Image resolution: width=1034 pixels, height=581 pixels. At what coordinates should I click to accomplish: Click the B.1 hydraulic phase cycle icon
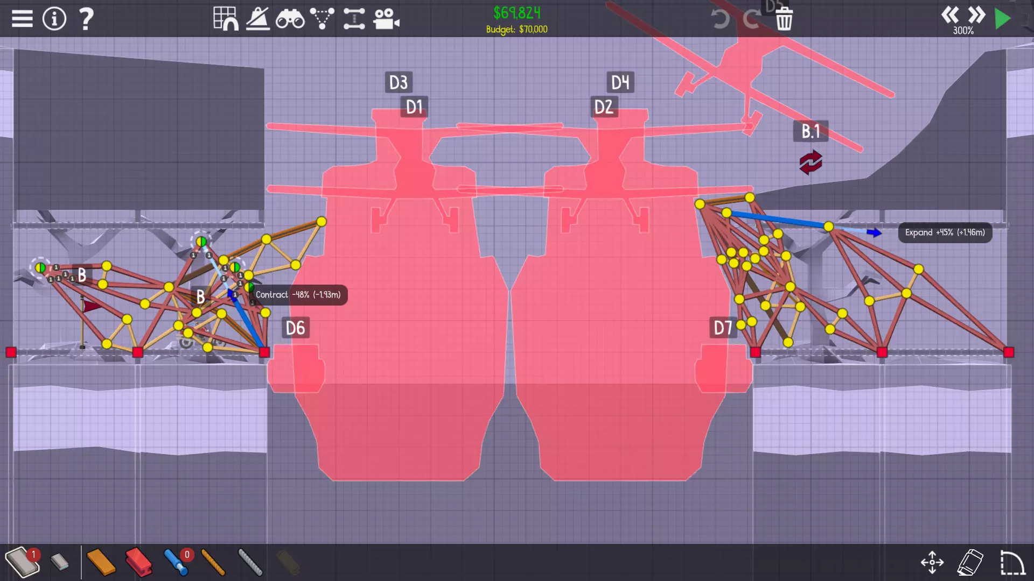[811, 162]
